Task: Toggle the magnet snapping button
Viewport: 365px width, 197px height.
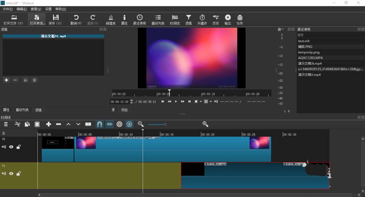Action: coord(99,124)
